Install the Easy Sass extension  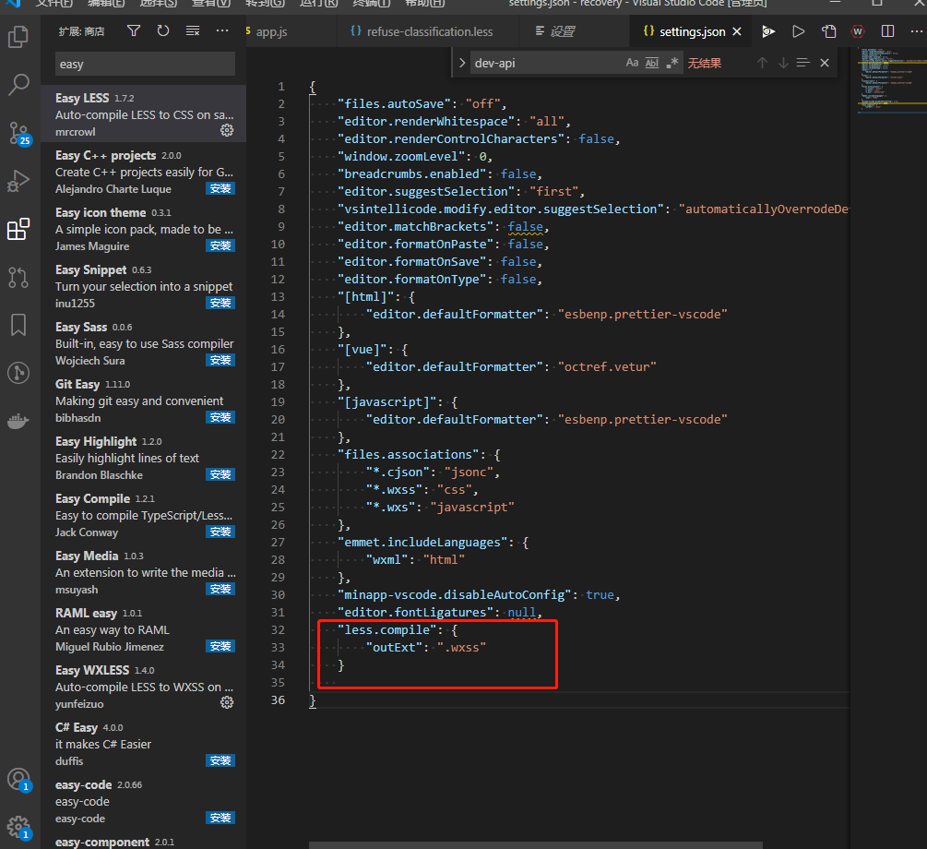click(220, 360)
